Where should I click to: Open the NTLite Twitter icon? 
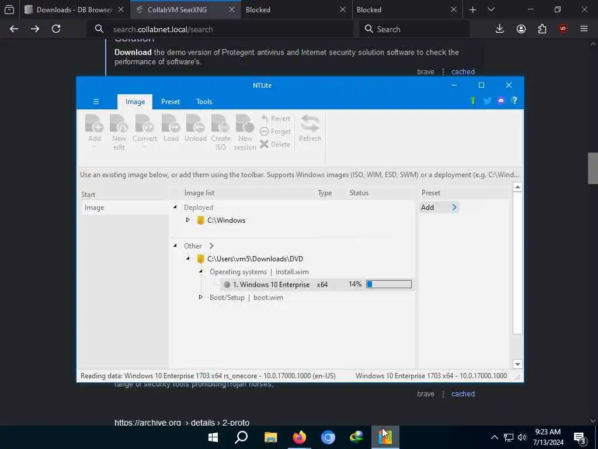point(487,101)
